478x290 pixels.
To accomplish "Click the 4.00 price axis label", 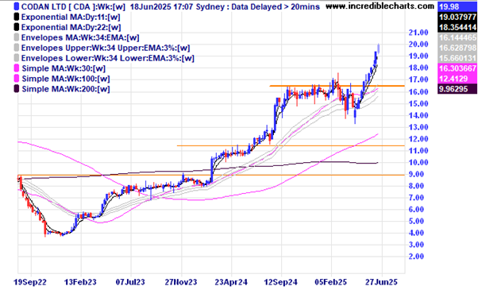I will (416, 233).
